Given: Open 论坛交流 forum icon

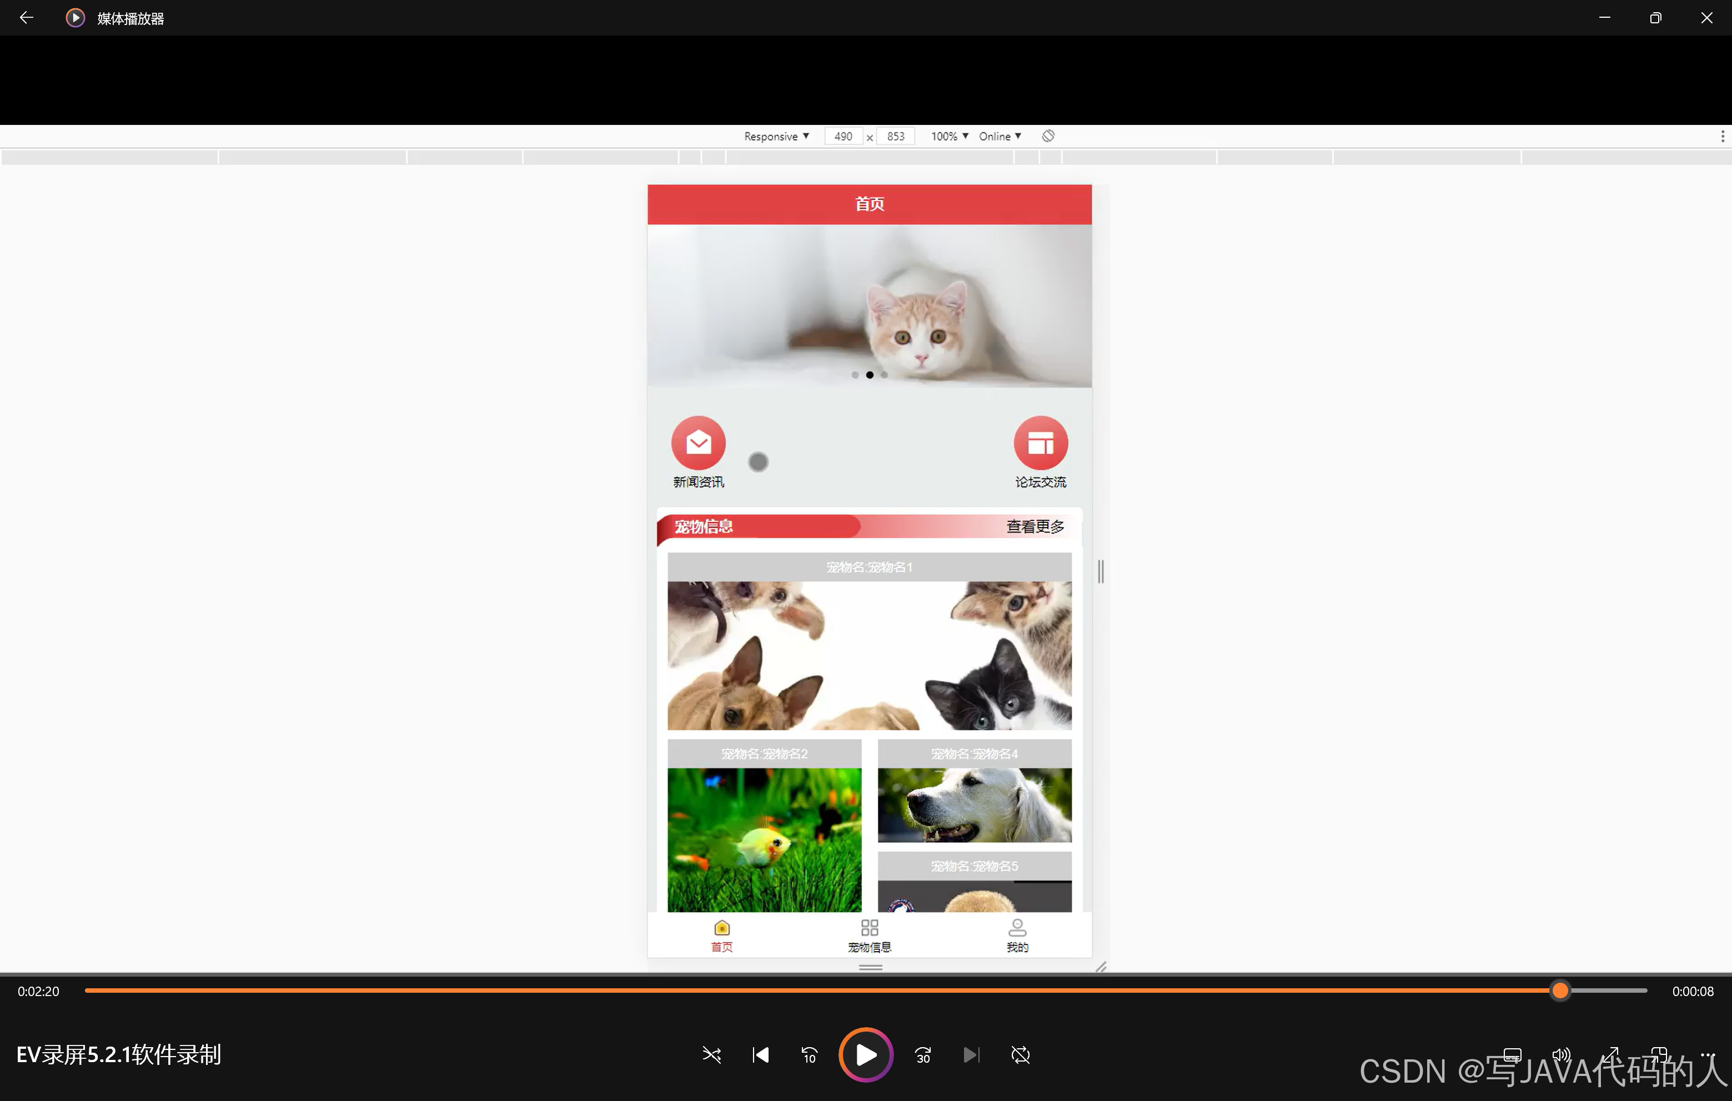Looking at the screenshot, I should (x=1040, y=443).
